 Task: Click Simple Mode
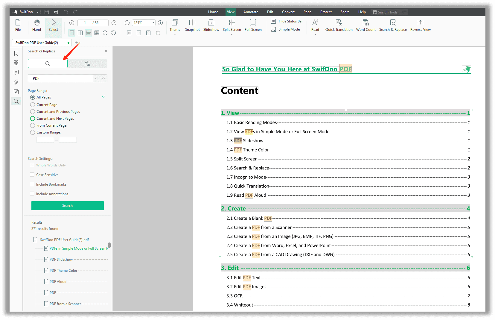285,29
